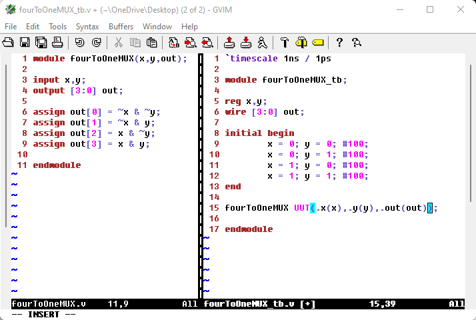Open Find and Replace from the toolbar

(x=173, y=43)
